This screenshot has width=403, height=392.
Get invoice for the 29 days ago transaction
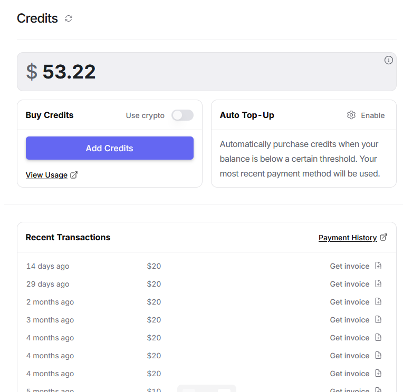click(350, 284)
